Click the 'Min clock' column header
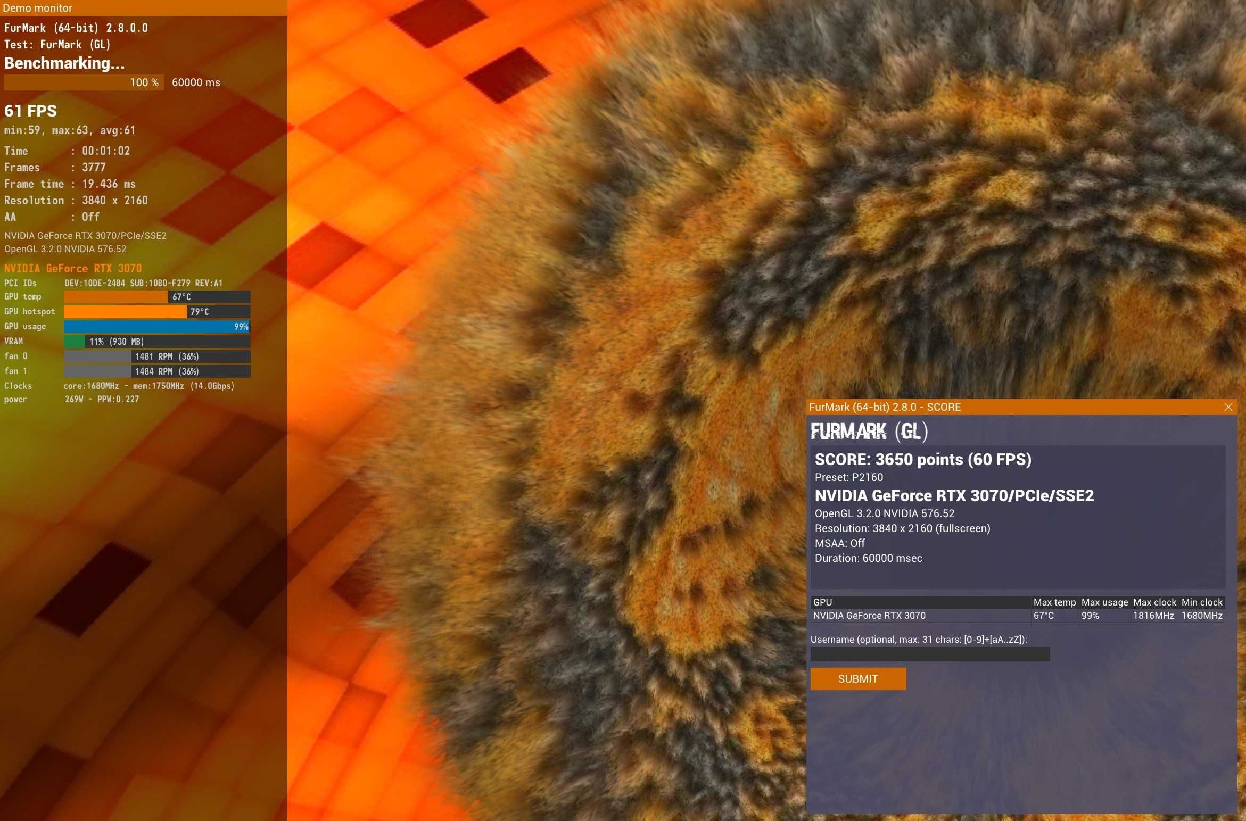The height and width of the screenshot is (821, 1246). pos(1202,602)
